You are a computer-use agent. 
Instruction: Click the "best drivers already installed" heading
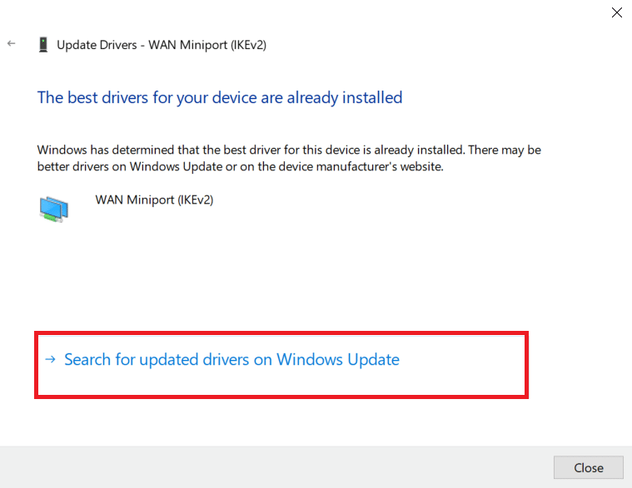[x=220, y=97]
